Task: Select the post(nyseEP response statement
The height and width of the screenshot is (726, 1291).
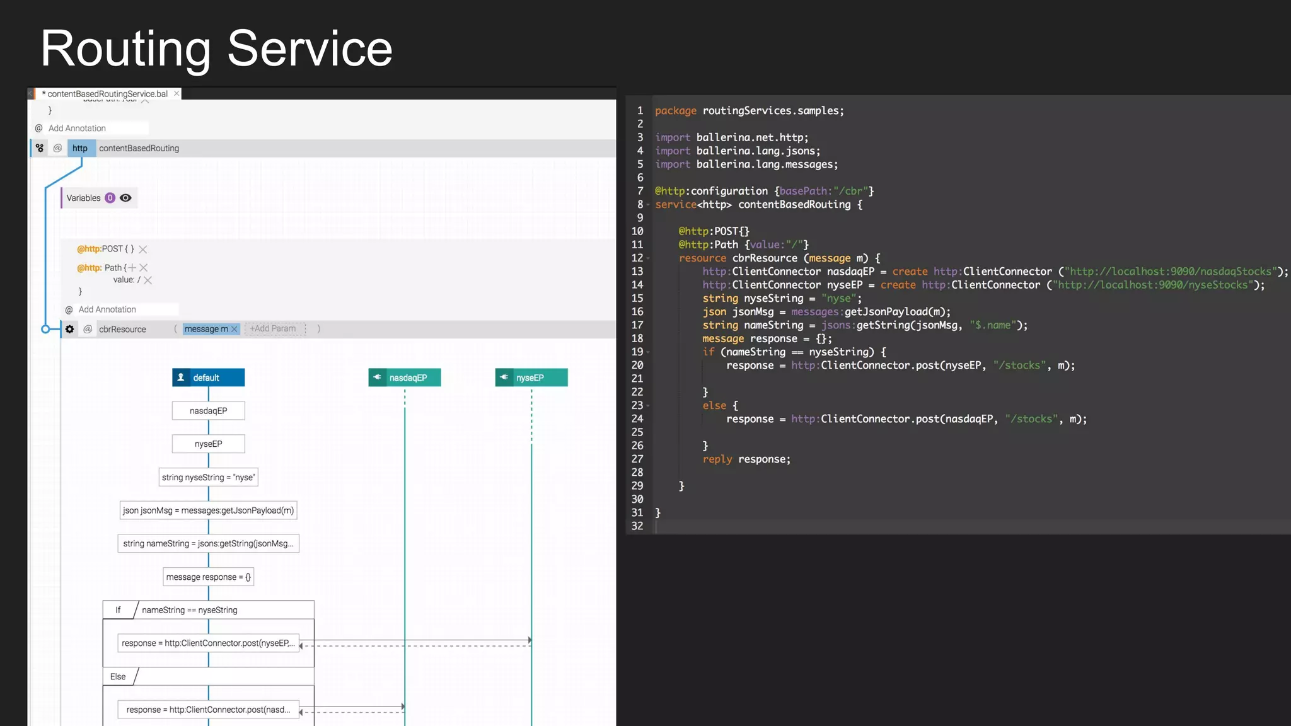Action: (x=209, y=643)
